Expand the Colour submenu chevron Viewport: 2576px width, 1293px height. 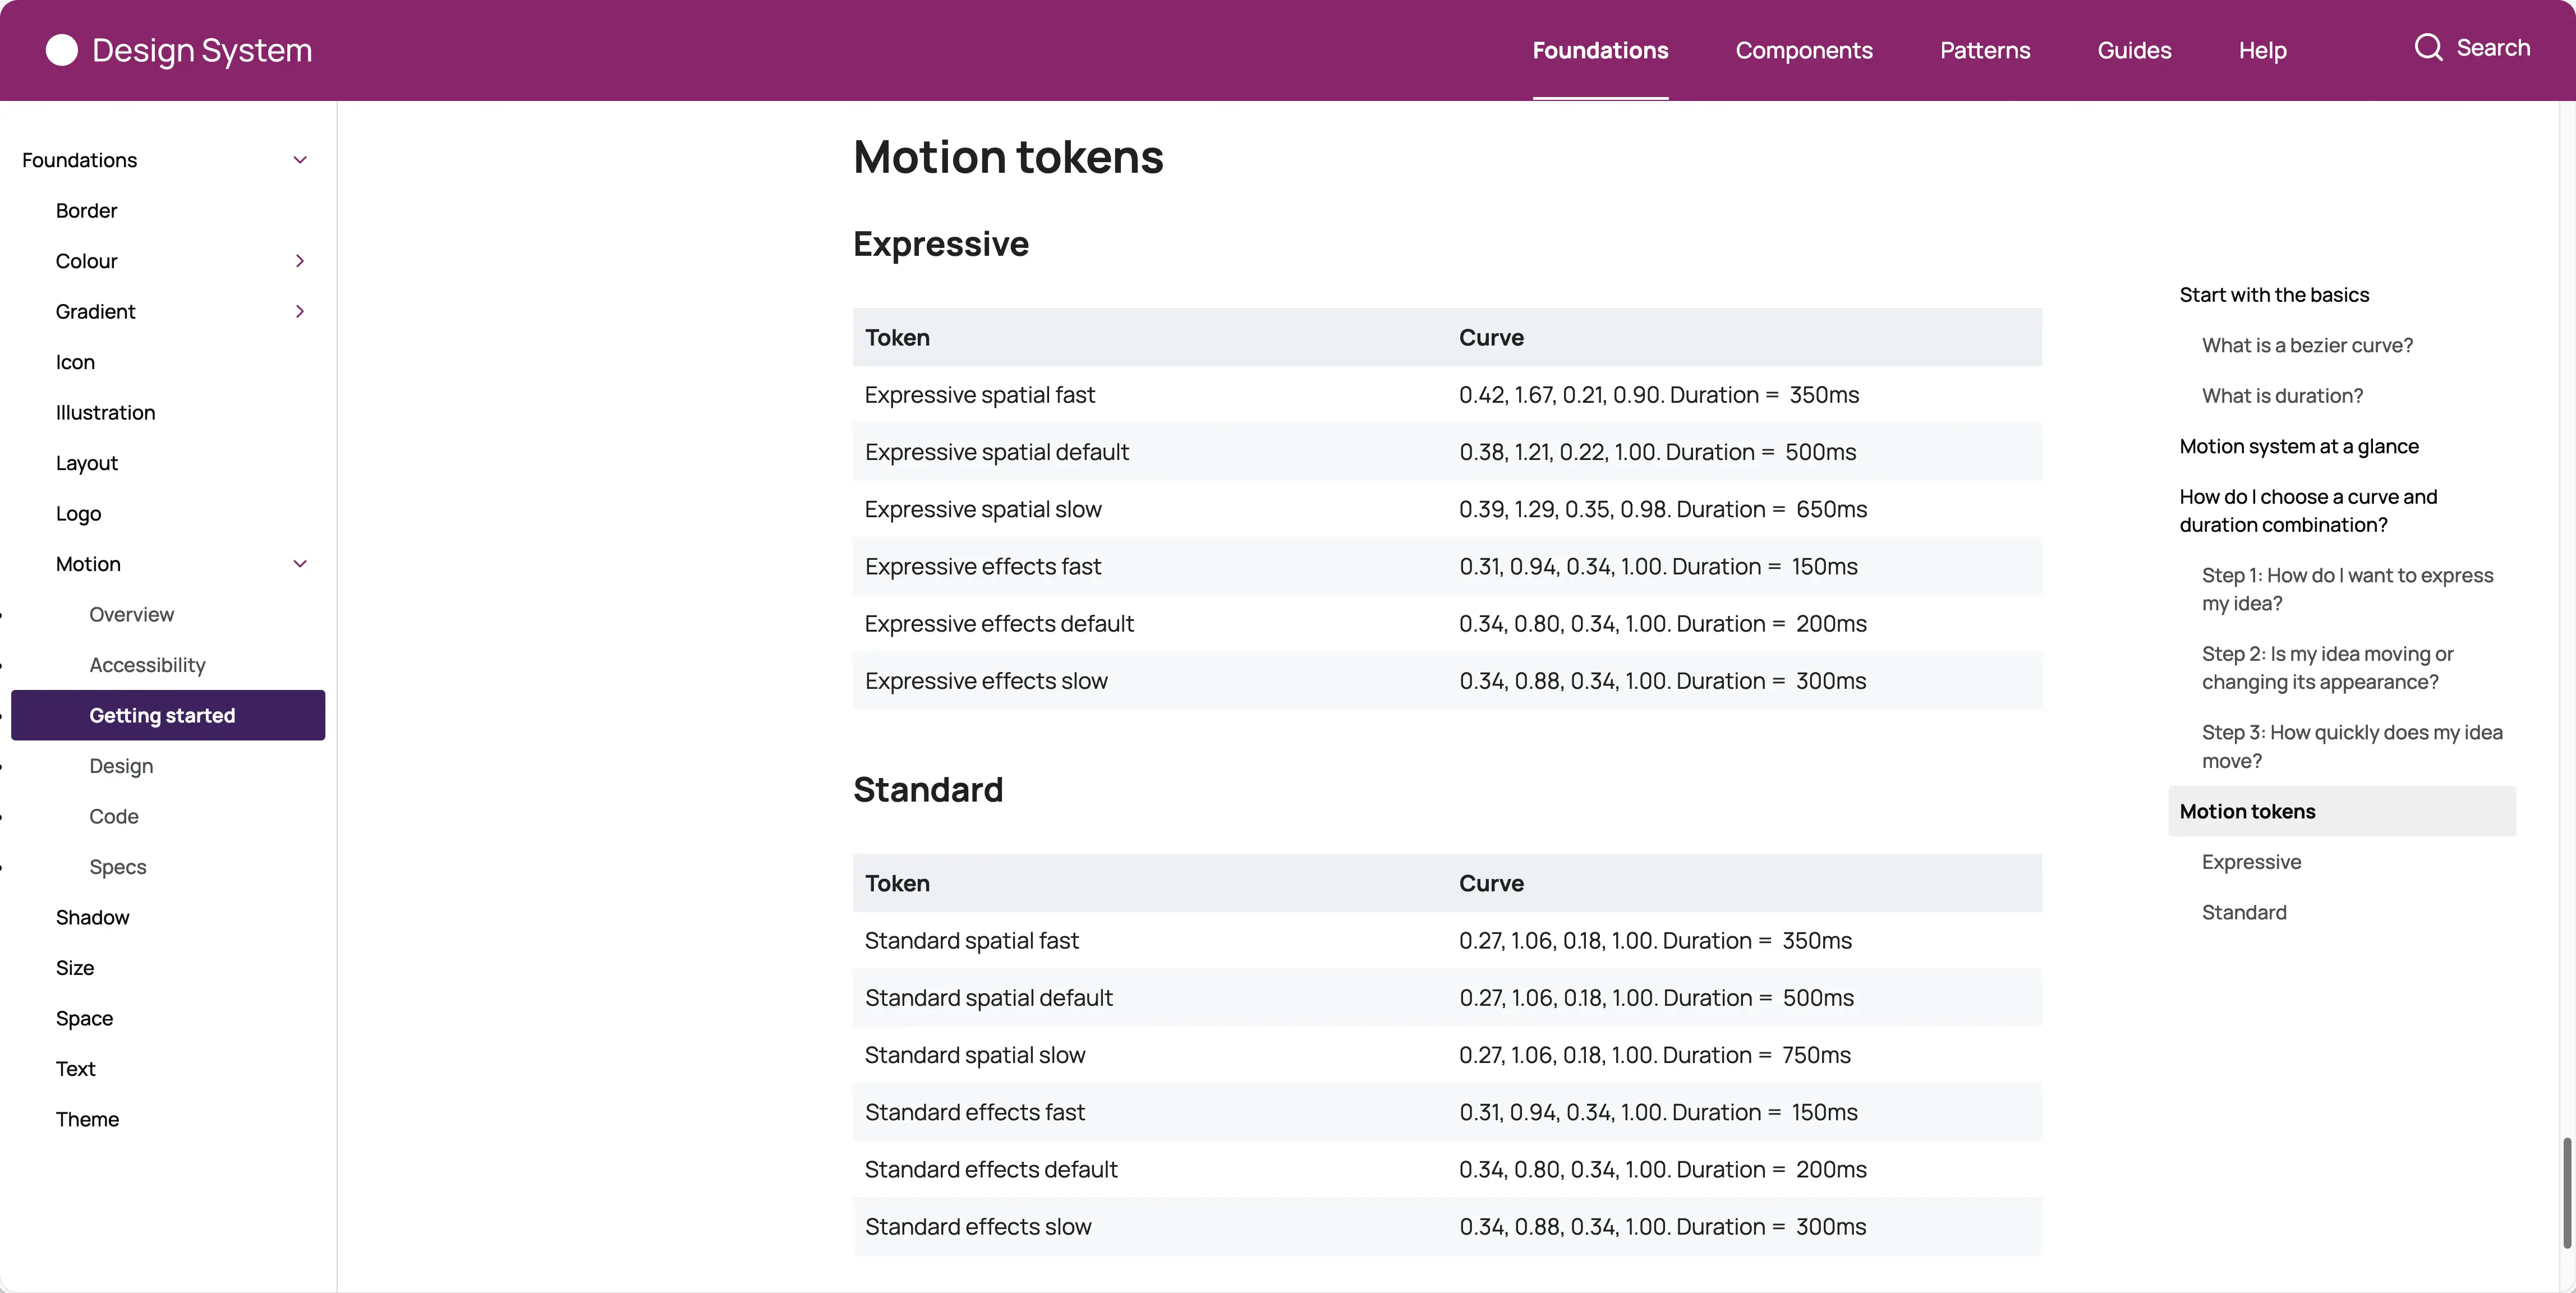pos(299,261)
